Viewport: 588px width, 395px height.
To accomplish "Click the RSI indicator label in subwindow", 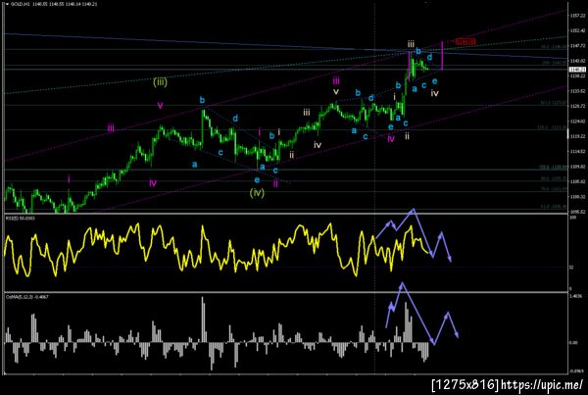I will pyautogui.click(x=21, y=218).
